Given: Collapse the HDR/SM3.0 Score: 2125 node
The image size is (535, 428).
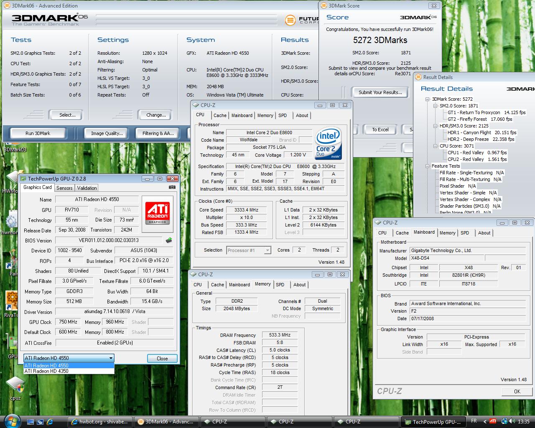Looking at the screenshot, I should click(435, 126).
